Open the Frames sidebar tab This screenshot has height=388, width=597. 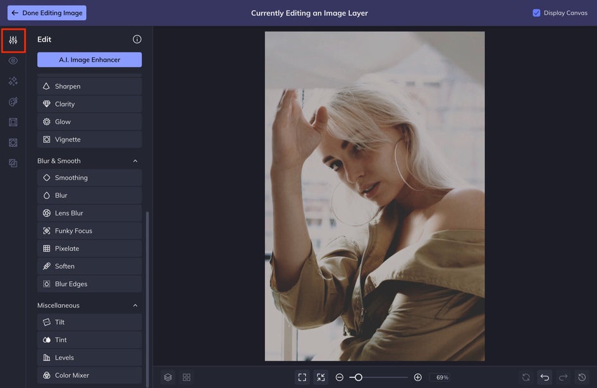(x=13, y=122)
